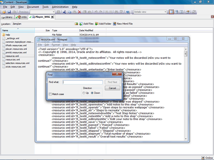Click the Redo arrow toolbar icon

[101, 12]
